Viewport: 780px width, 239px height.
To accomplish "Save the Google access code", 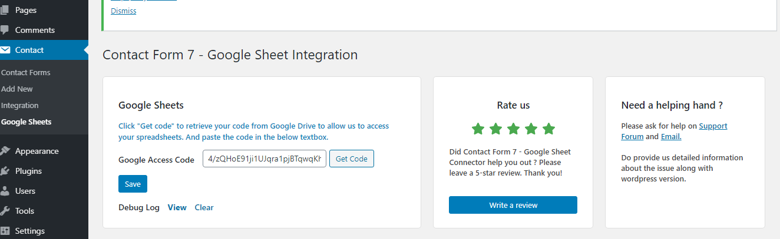I will 133,184.
